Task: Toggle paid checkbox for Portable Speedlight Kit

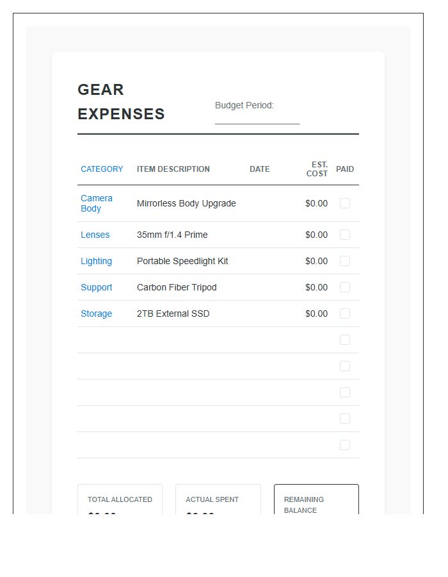Action: (345, 261)
